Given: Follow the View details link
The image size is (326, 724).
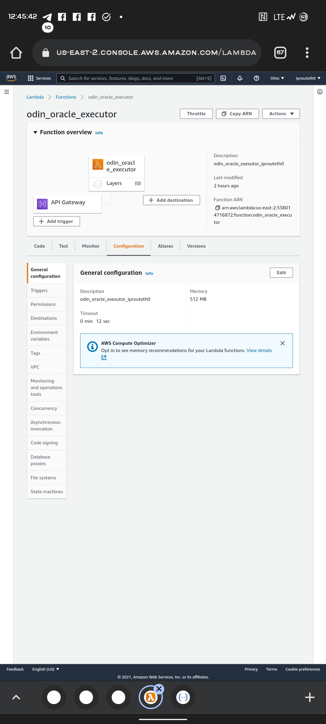Looking at the screenshot, I should click(x=259, y=351).
